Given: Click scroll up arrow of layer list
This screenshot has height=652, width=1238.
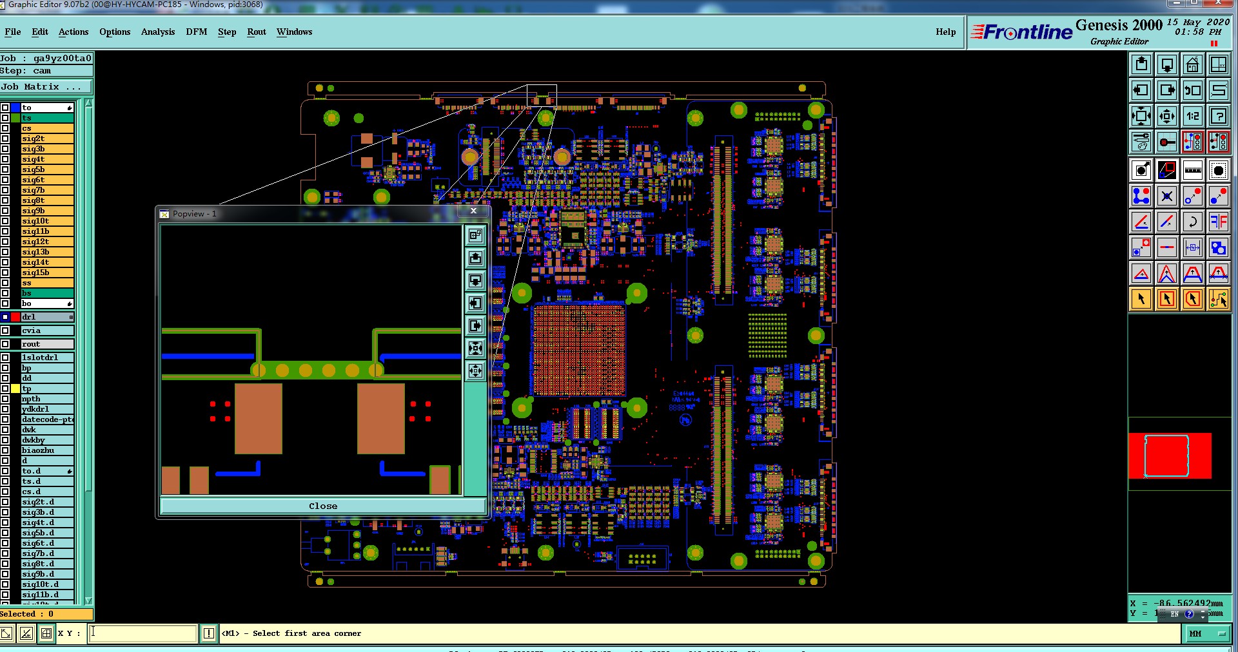Looking at the screenshot, I should point(89,103).
